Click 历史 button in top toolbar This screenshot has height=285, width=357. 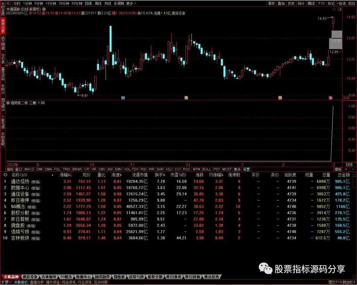tap(291, 3)
